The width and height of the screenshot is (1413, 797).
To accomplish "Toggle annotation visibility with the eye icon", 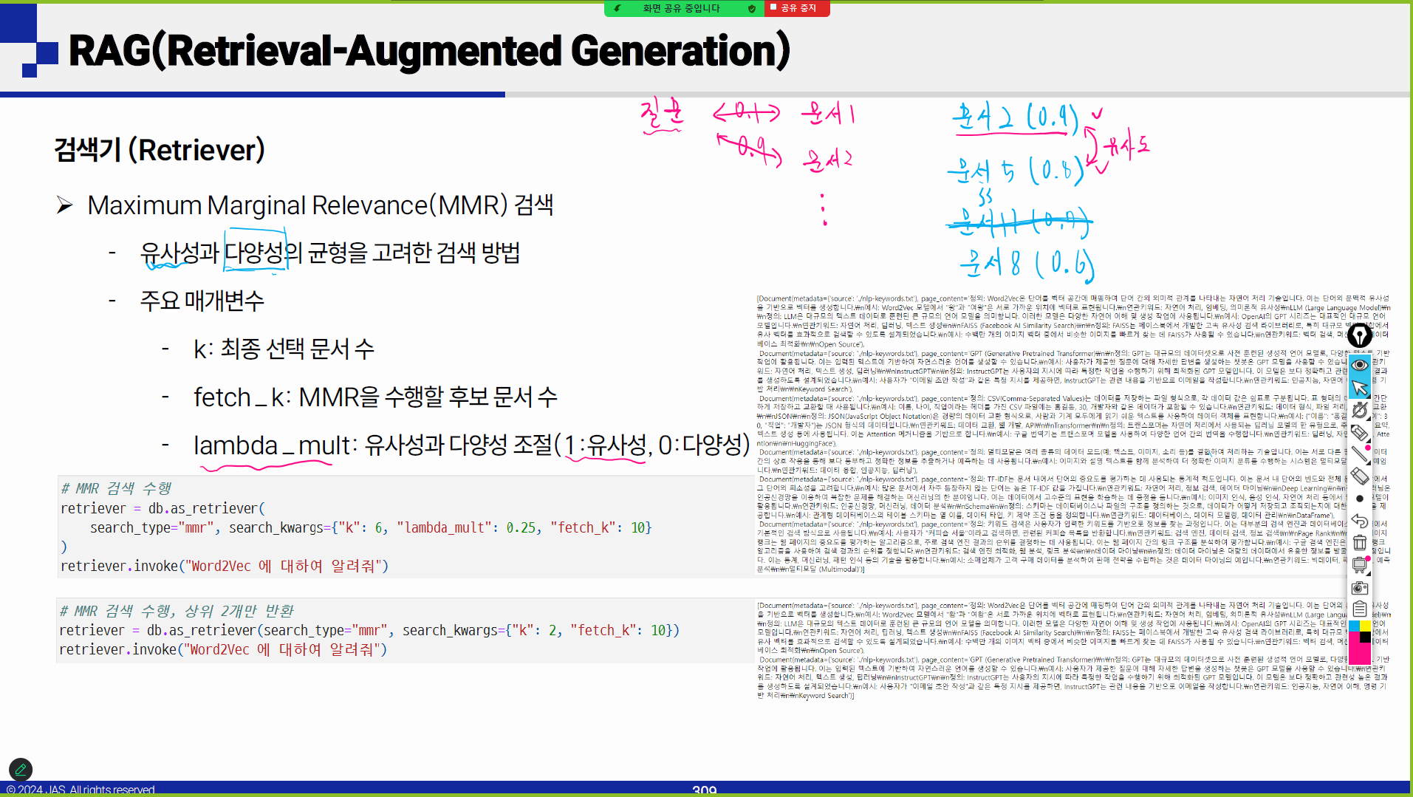I will (x=1359, y=365).
